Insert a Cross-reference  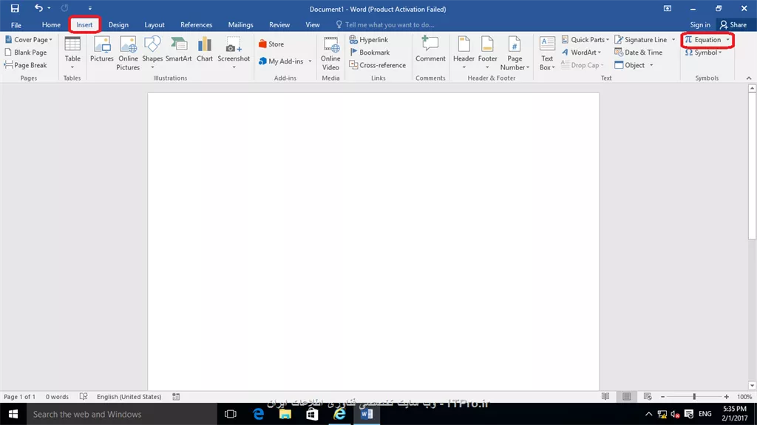[378, 65]
